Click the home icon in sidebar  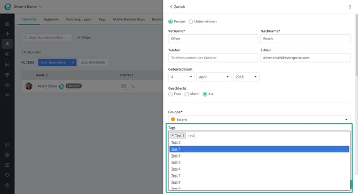point(7,24)
